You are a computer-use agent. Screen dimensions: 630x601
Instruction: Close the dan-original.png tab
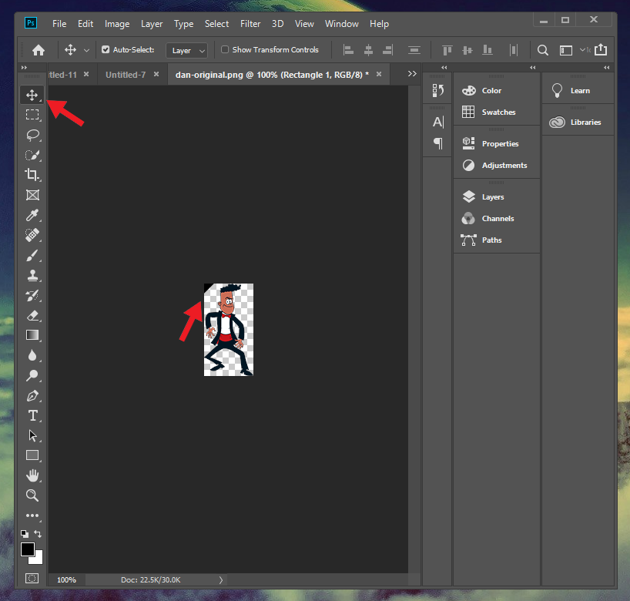coord(379,74)
